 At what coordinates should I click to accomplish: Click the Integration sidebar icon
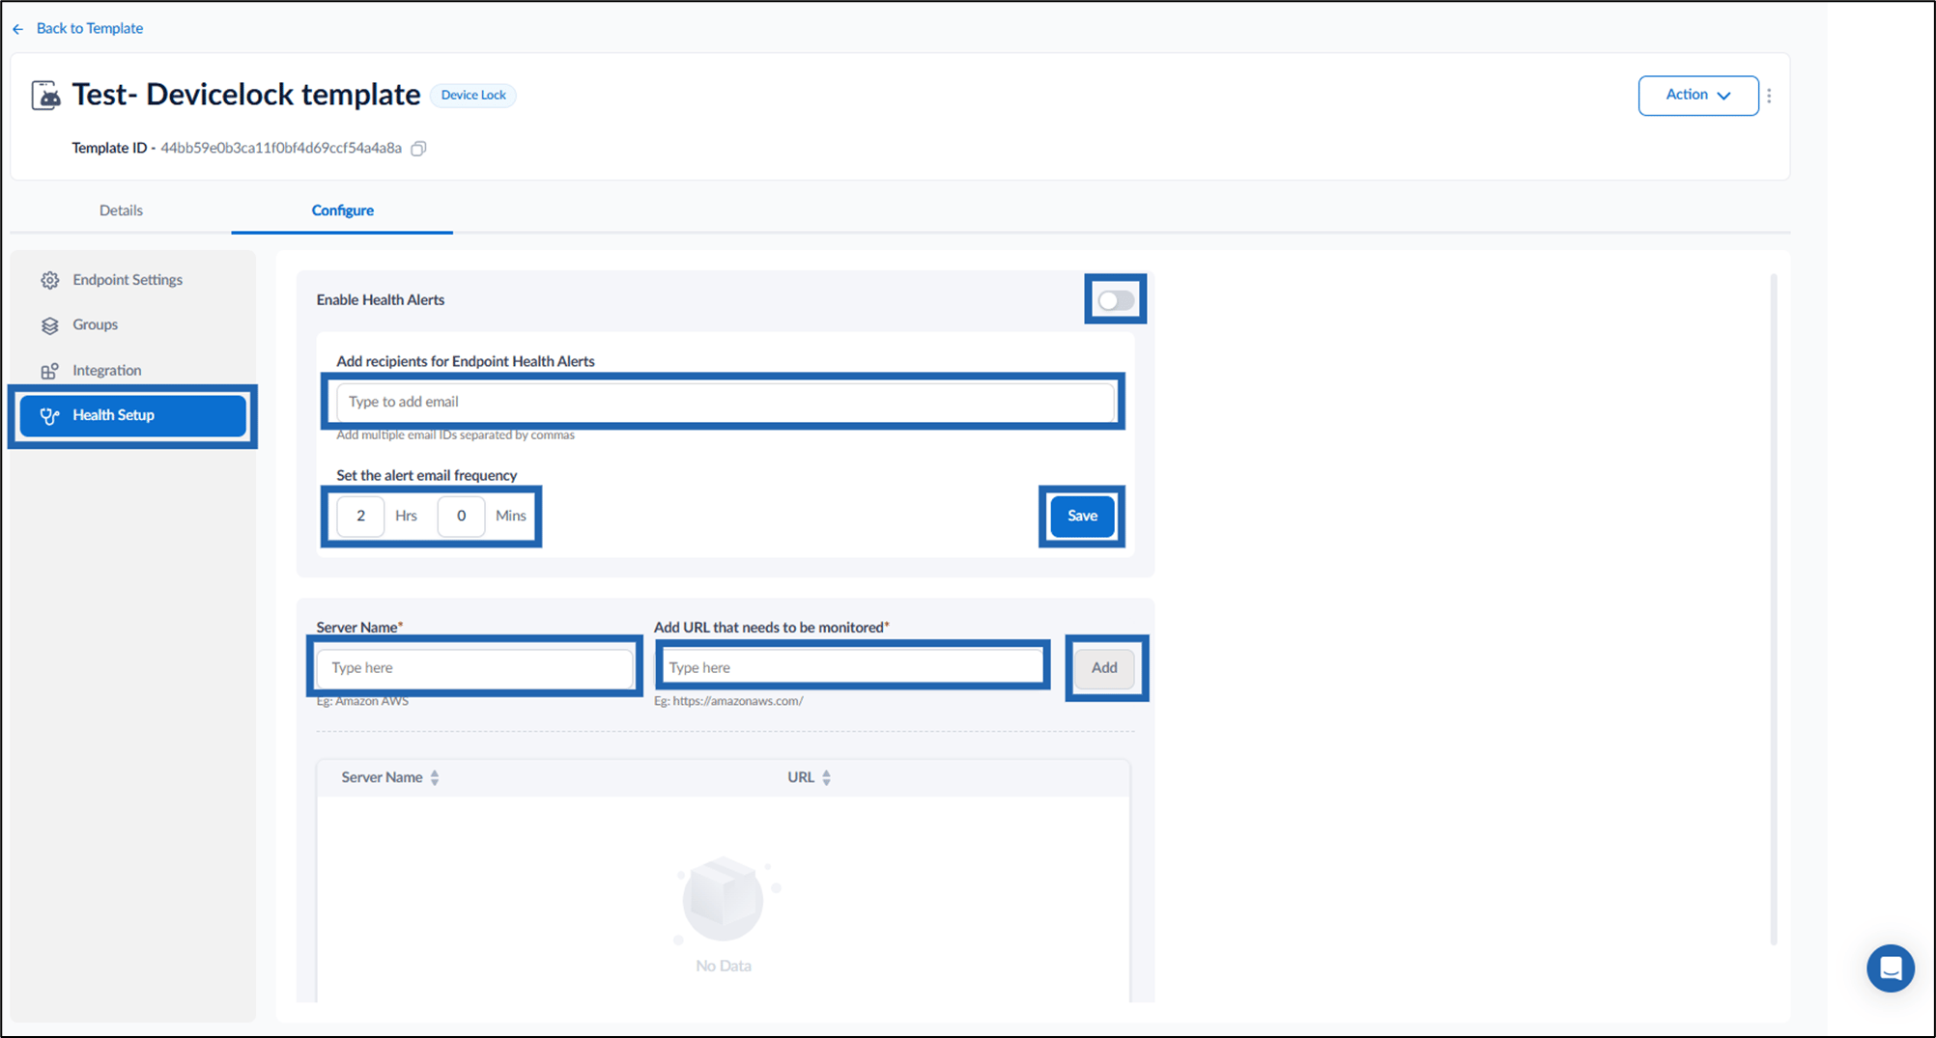click(50, 371)
